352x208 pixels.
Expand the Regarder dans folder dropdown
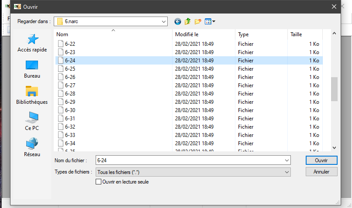[x=164, y=21]
